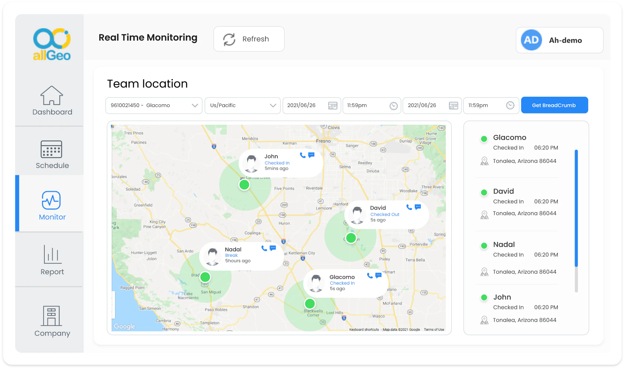The height and width of the screenshot is (369, 625).
Task: Open the message icon on David's map card
Action: coord(418,206)
